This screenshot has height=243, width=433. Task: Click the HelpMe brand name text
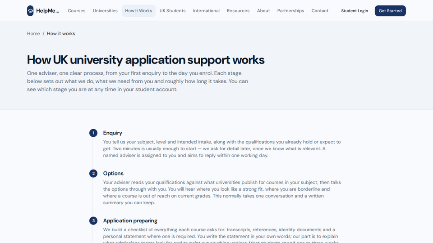[47, 11]
